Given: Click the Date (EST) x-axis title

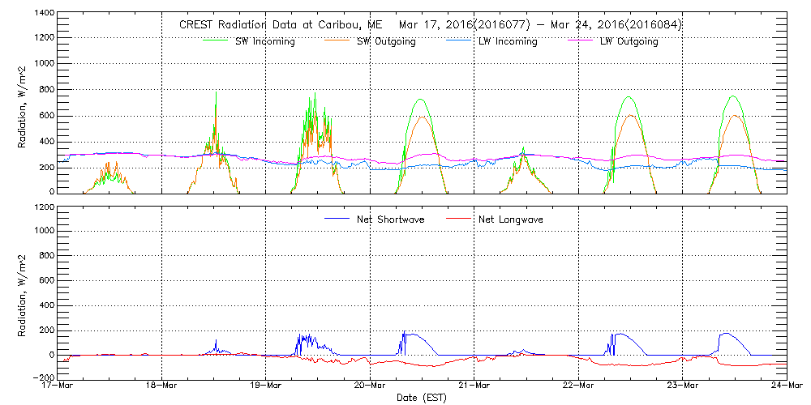Looking at the screenshot, I should coord(422,398).
